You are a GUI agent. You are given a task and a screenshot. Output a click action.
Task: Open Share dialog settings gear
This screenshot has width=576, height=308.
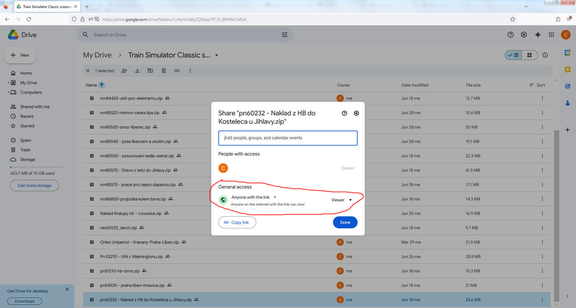pos(356,113)
